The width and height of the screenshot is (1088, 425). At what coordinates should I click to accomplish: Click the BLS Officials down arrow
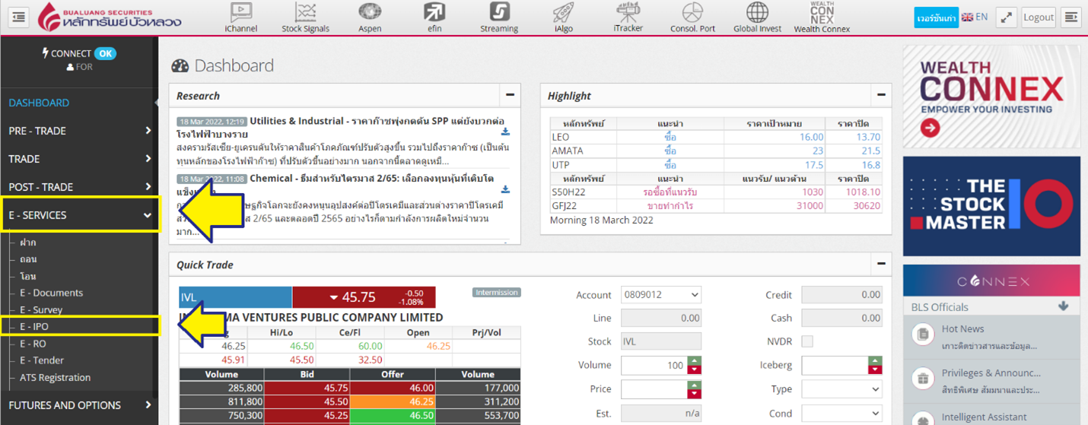(x=1063, y=306)
